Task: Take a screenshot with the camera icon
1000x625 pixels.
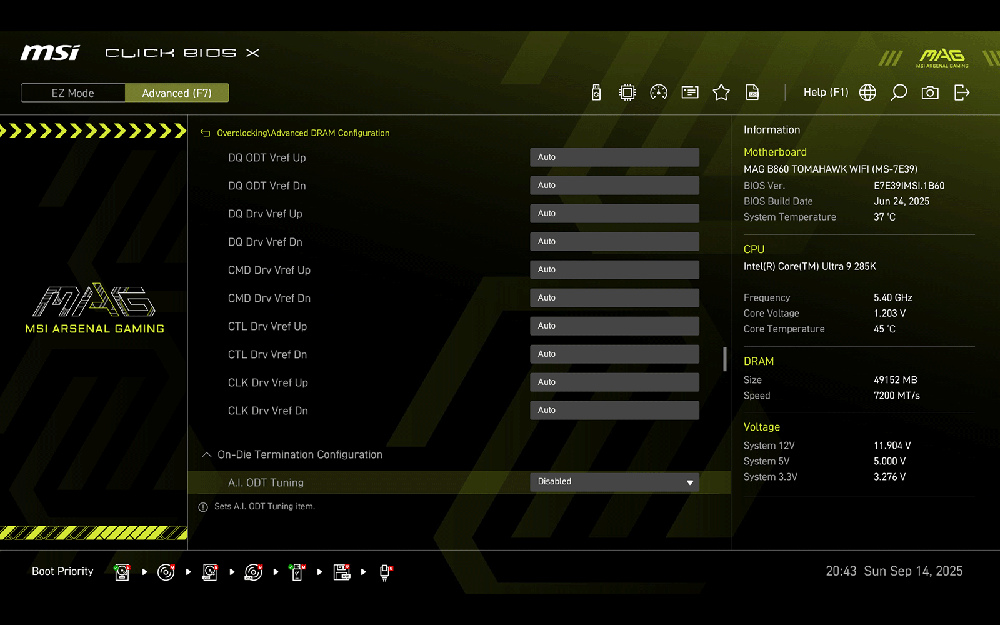Action: [x=930, y=92]
